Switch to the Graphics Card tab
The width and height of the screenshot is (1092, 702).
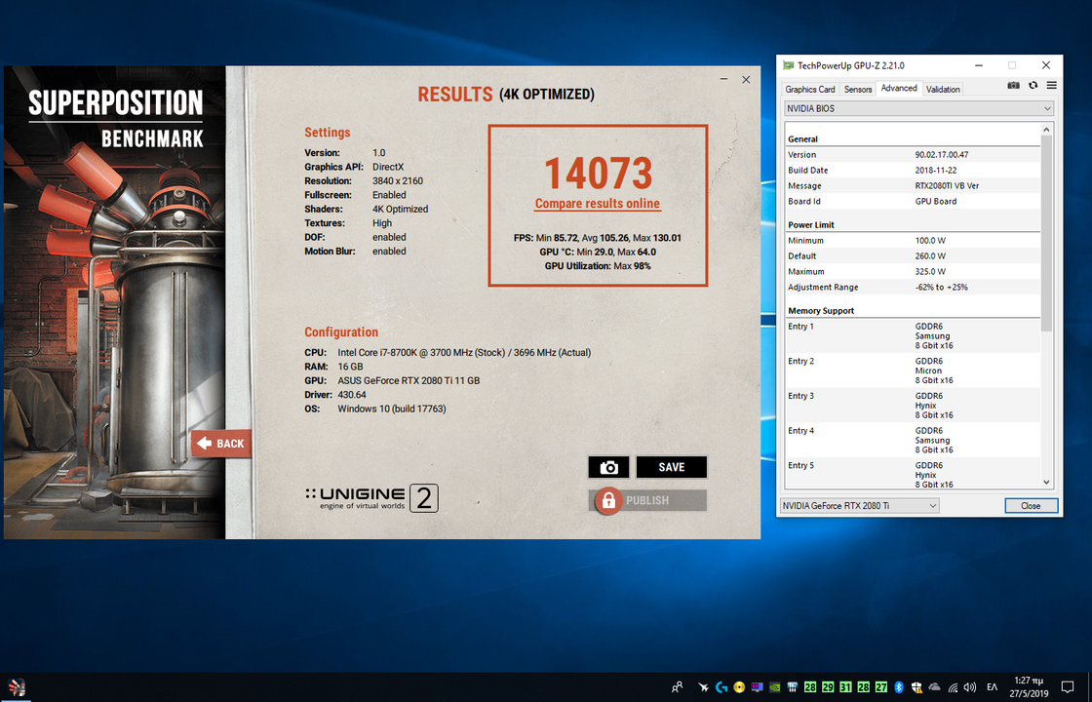coord(810,89)
